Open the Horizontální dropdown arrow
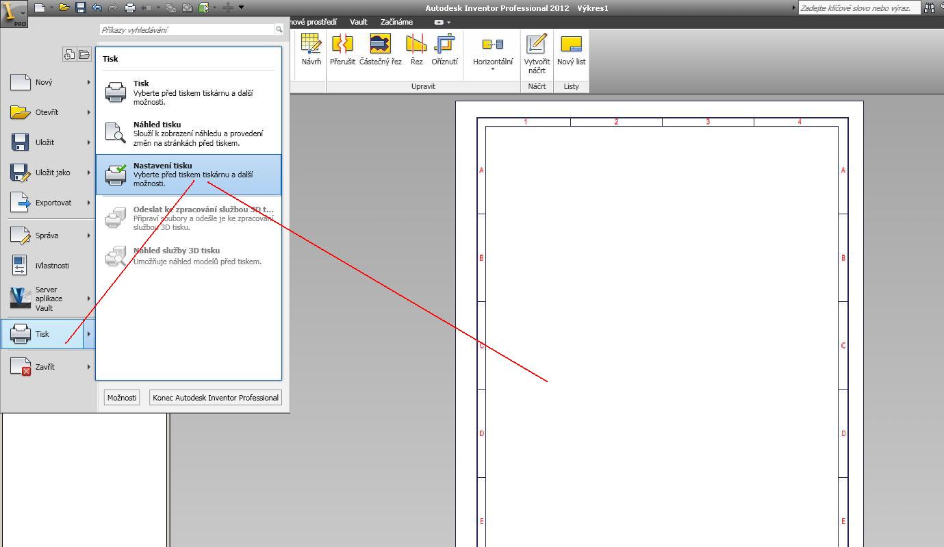Image resolution: width=944 pixels, height=547 pixels. click(493, 70)
